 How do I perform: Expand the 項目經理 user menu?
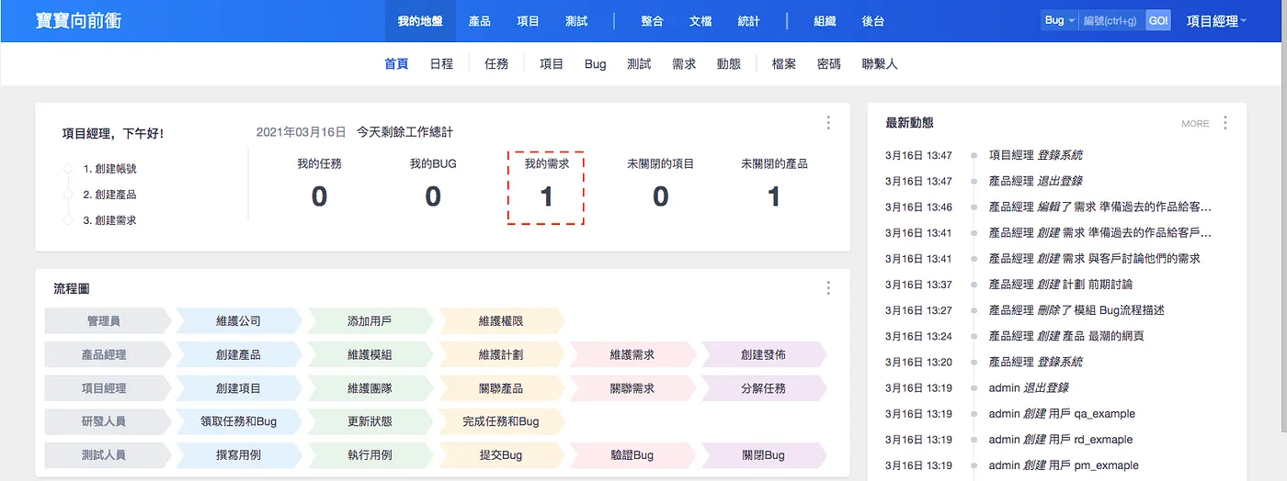(1216, 21)
